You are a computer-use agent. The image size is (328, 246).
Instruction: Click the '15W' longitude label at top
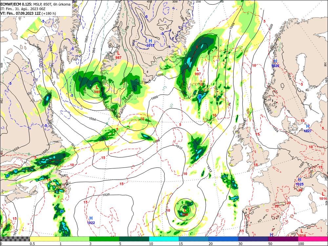click(x=198, y=2)
